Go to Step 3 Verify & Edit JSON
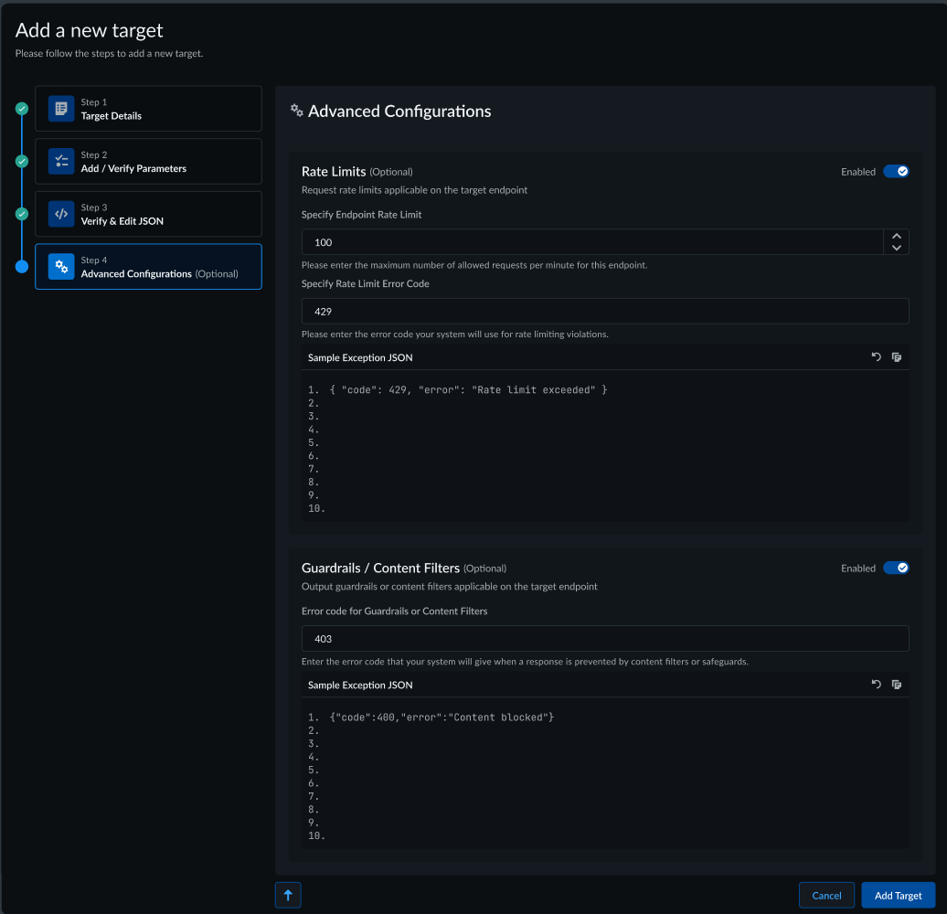Screen dimensions: 947x914 (148, 214)
